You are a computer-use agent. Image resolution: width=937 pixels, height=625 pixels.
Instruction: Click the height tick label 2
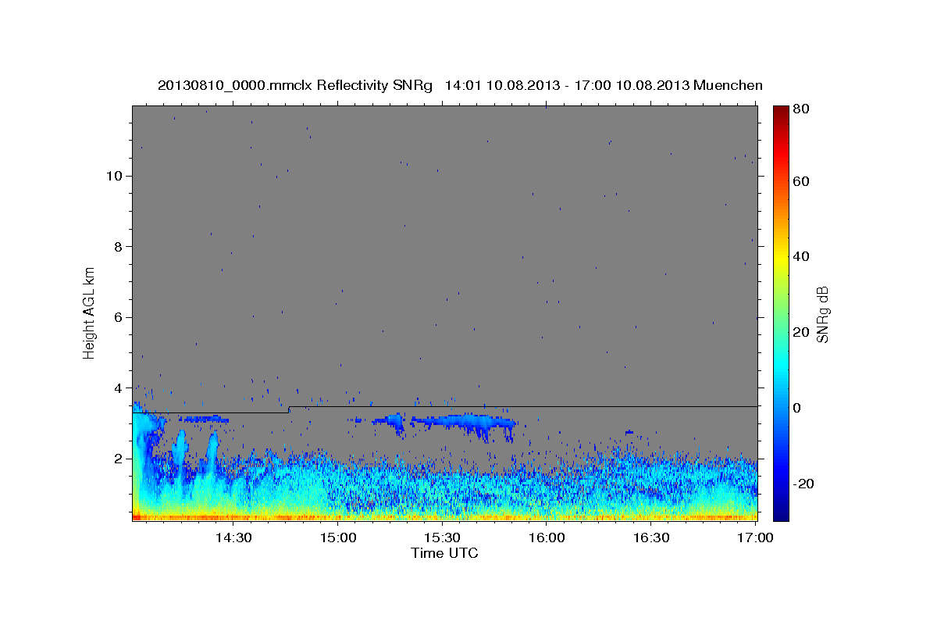117,459
